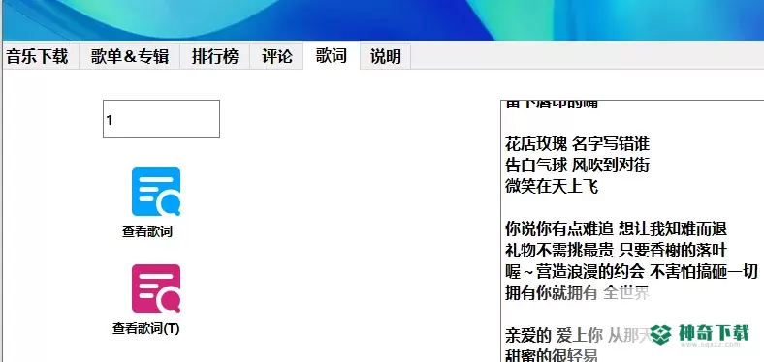Select the 排行榜 tab

(215, 56)
